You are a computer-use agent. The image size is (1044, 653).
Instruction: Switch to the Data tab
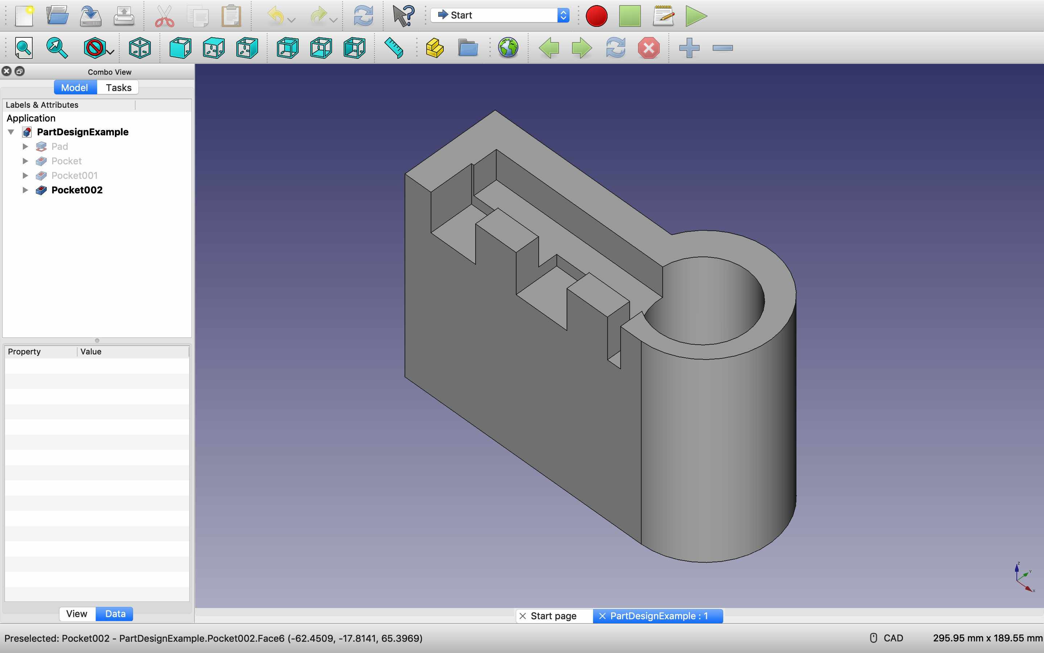coord(115,614)
